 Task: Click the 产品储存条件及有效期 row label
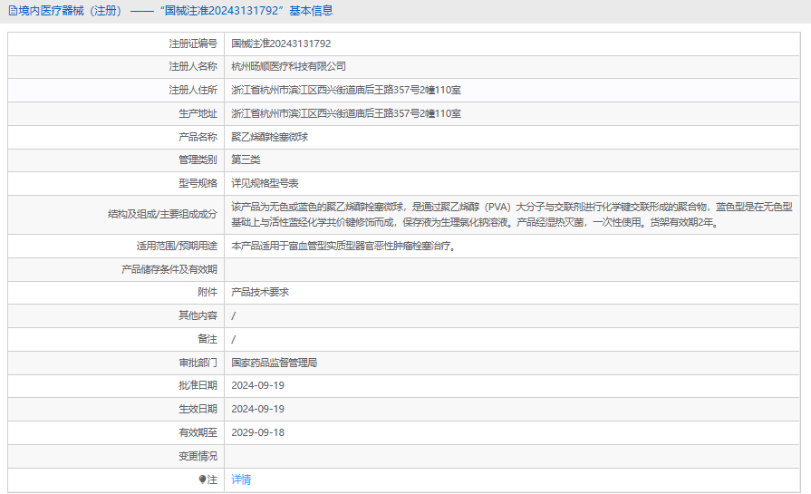[169, 269]
